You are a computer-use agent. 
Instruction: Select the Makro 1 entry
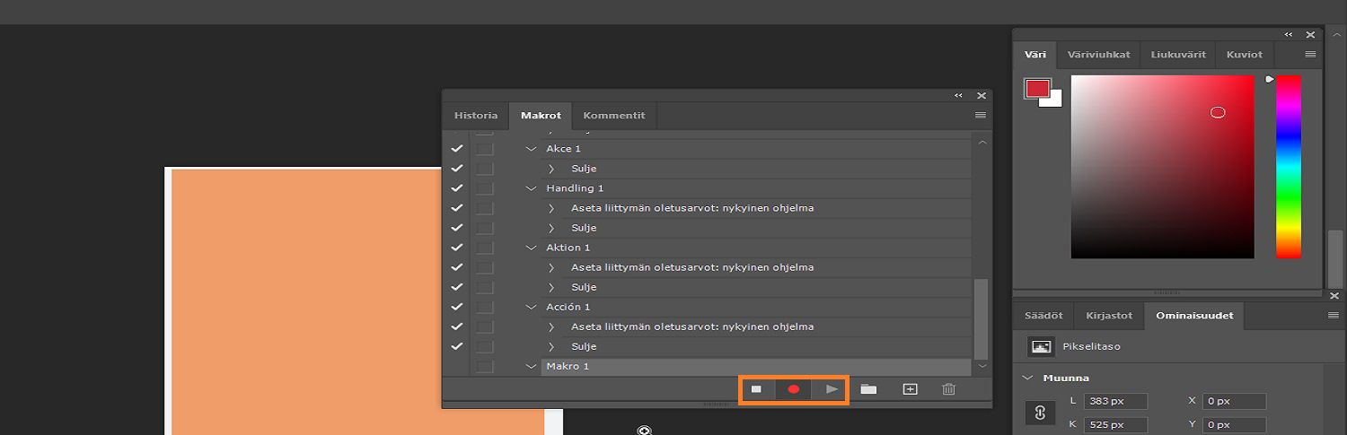click(568, 366)
